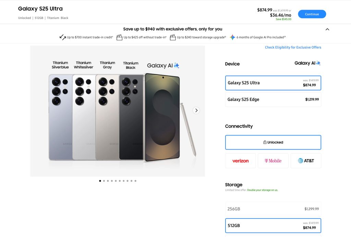
Task: Select the Unlocked connectivity option
Action: pyautogui.click(x=273, y=142)
